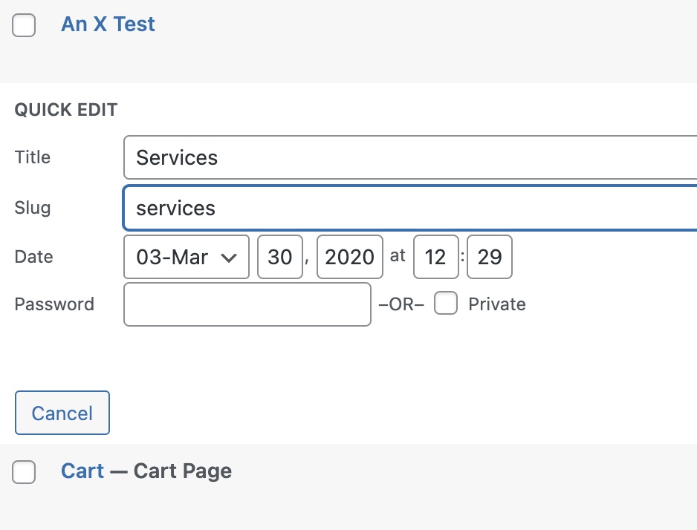Expand the 03-Mar month dropdown
697x530 pixels.
pyautogui.click(x=187, y=257)
